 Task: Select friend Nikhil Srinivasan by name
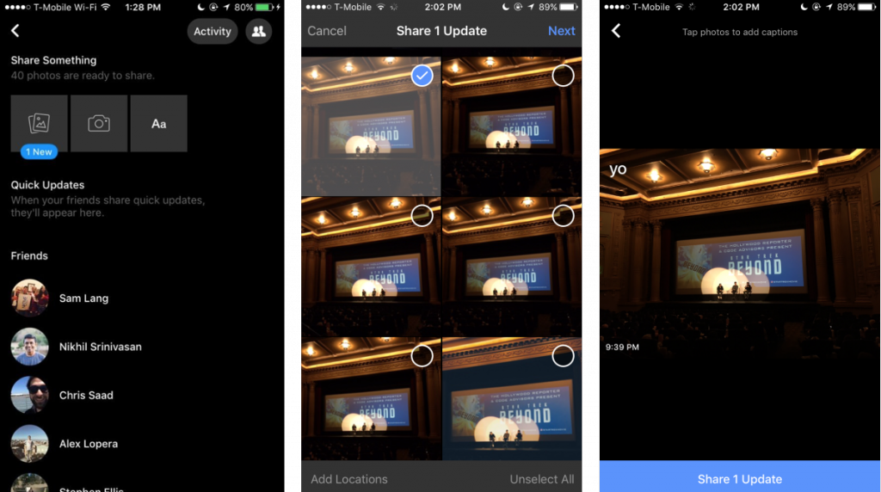click(101, 347)
